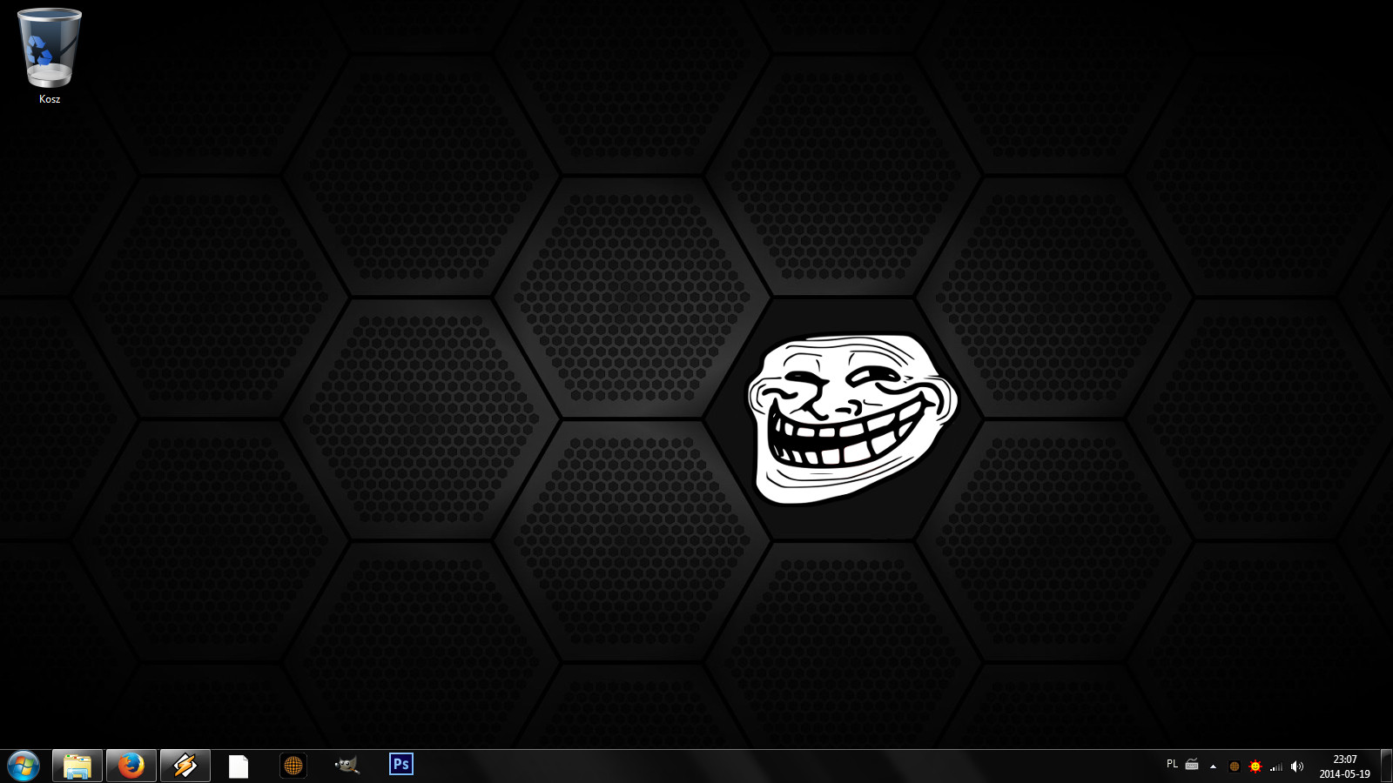Image resolution: width=1393 pixels, height=783 pixels.
Task: Click the smiling sun tray icon
Action: [x=1255, y=766]
